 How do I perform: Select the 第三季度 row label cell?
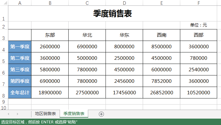pos(20,70)
